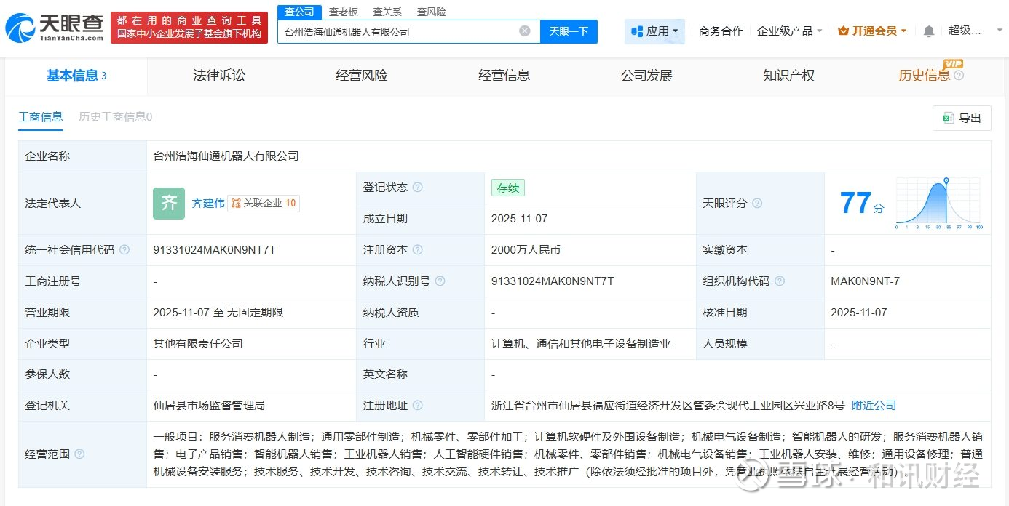Expand the 企业级产品 dropdown
1009x506 pixels.
(x=789, y=31)
